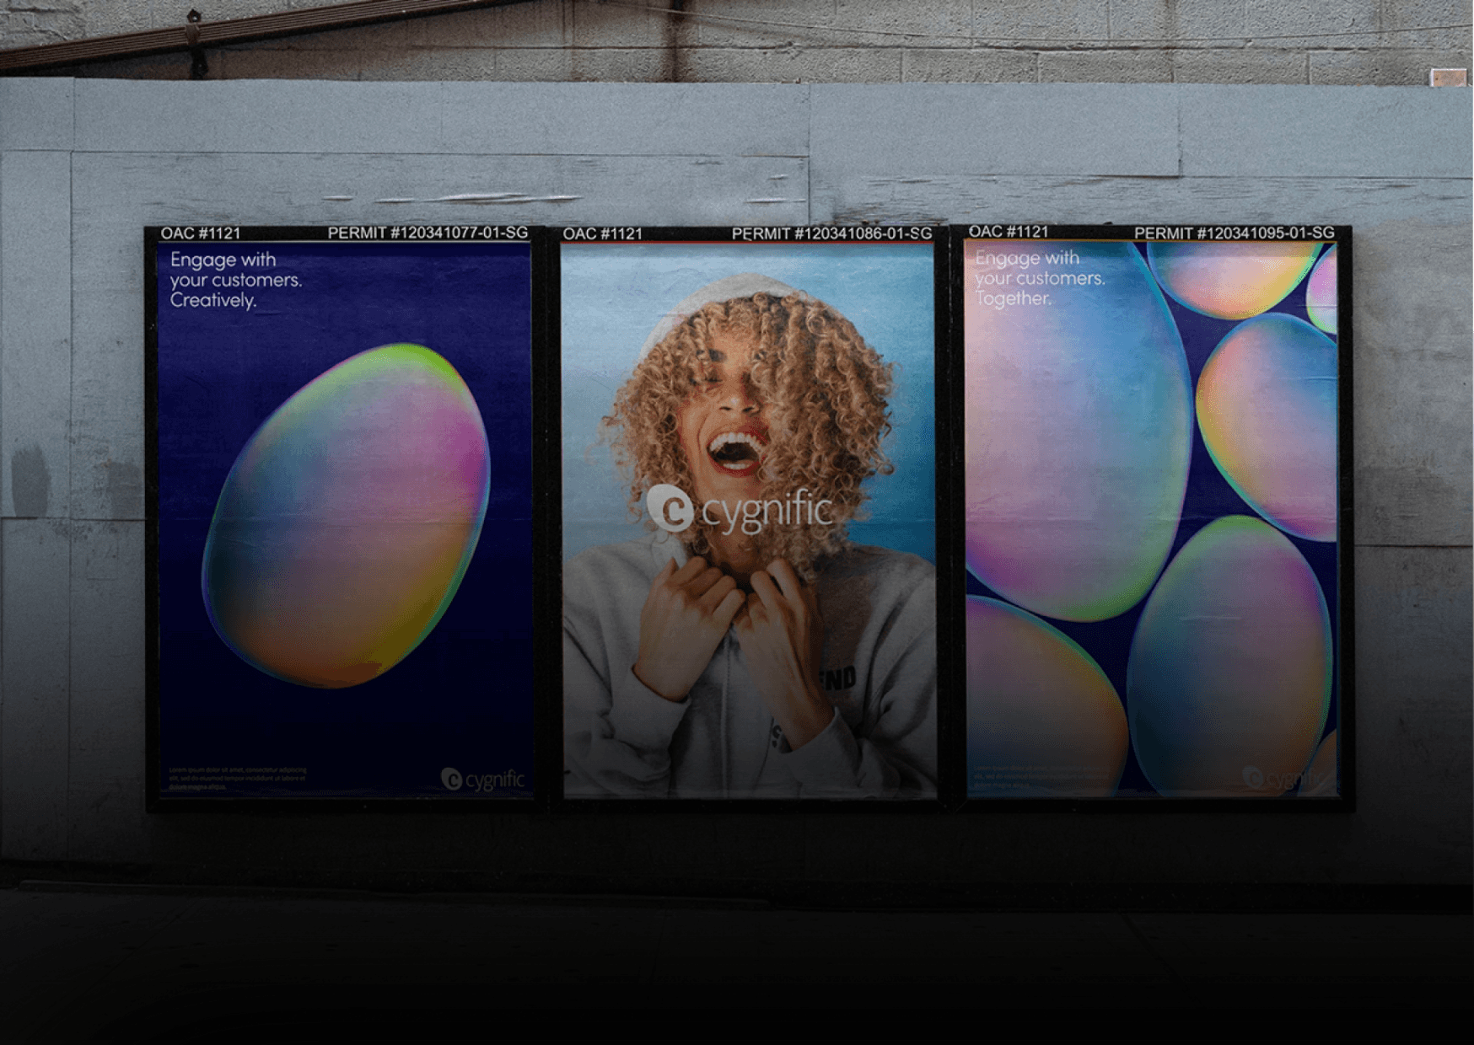
Task: Click the small body text on right poster bottom
Action: [1037, 776]
